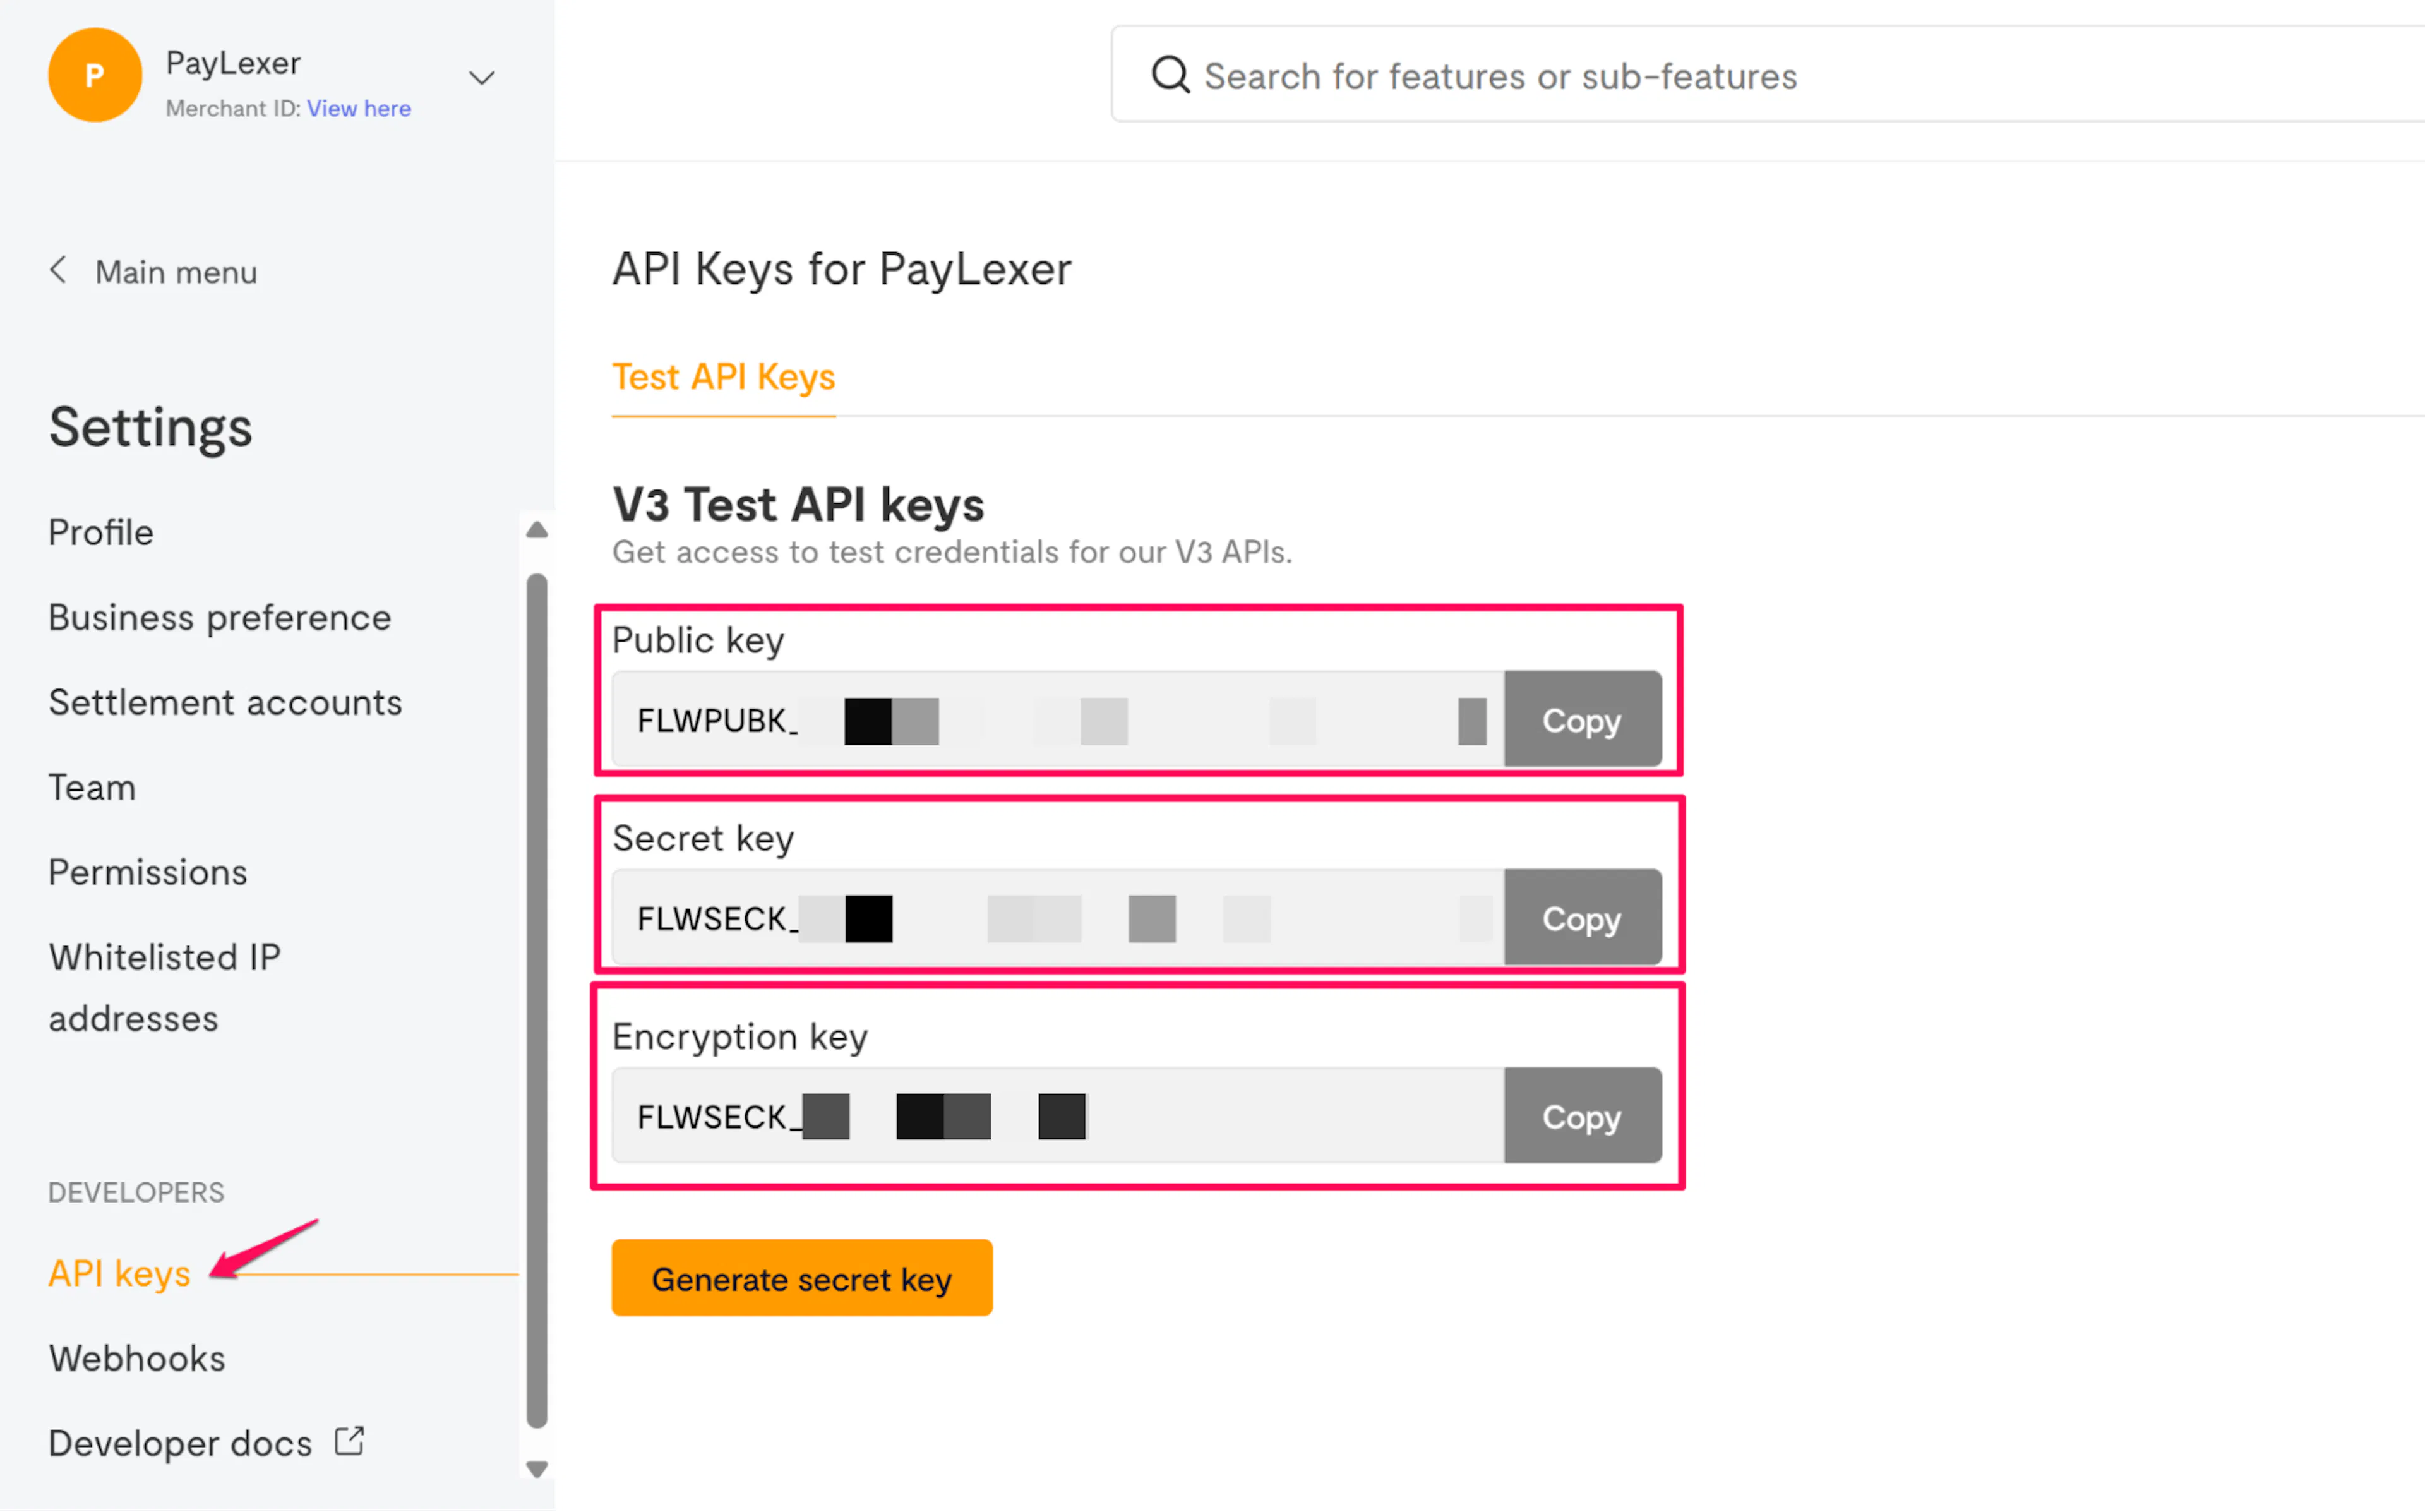This screenshot has width=2425, height=1512.
Task: Click the sidebar scrollbar thumb
Action: 537,1000
